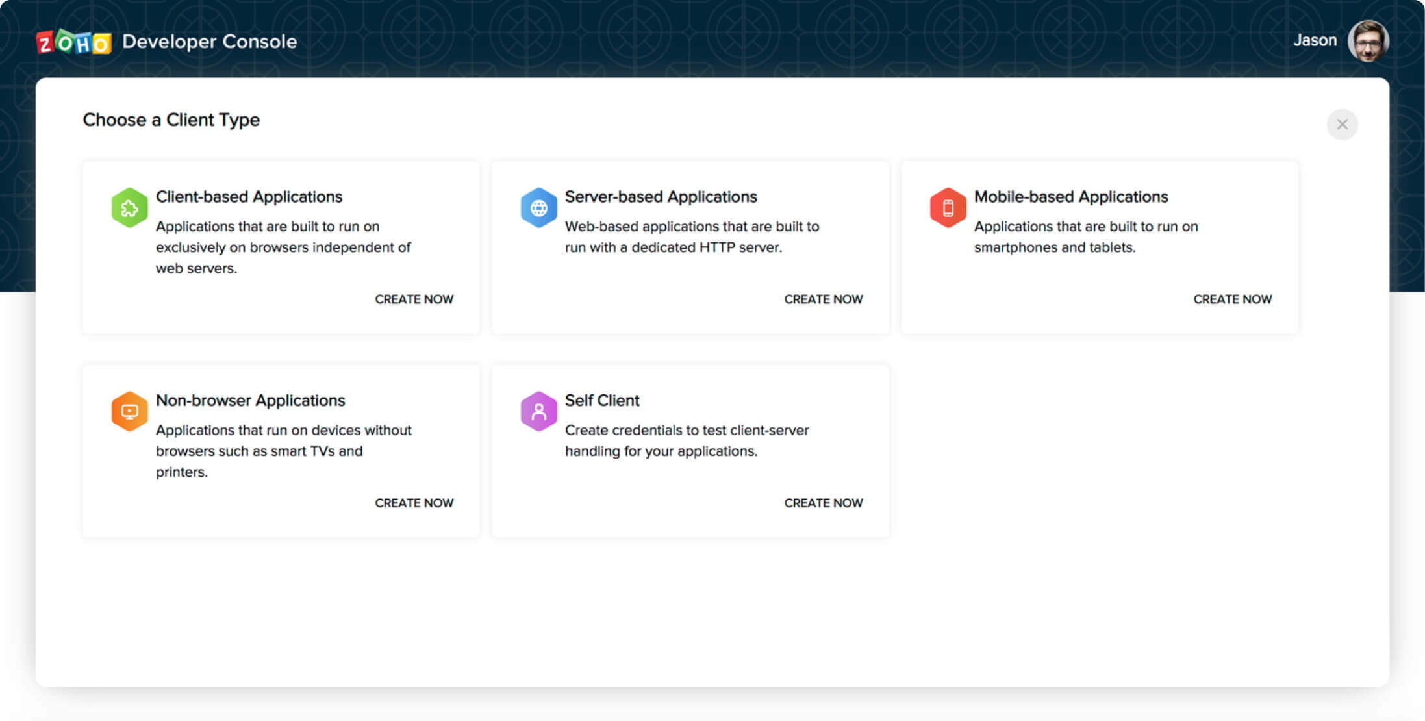Click the Jason username text
Viewport: 1425px width, 721px height.
coord(1315,40)
